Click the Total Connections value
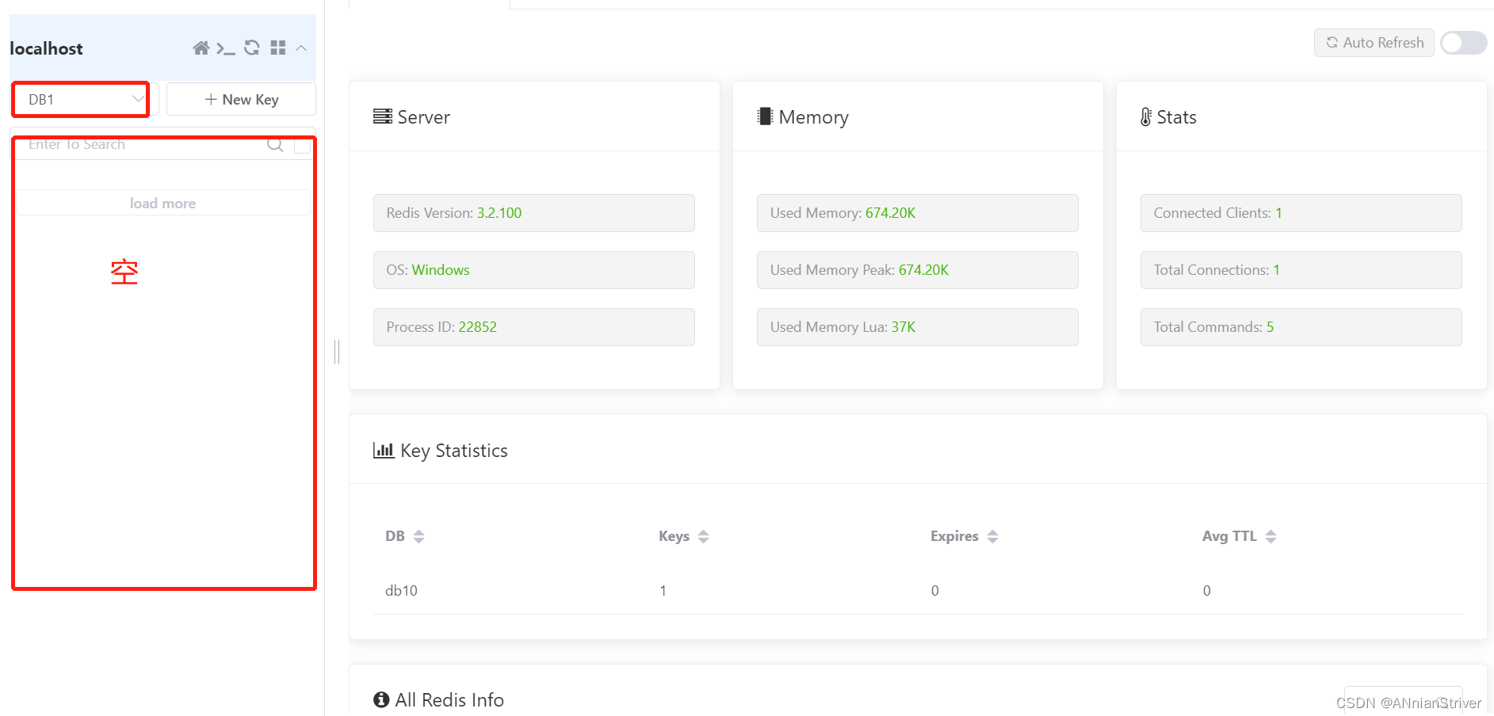 click(1277, 270)
